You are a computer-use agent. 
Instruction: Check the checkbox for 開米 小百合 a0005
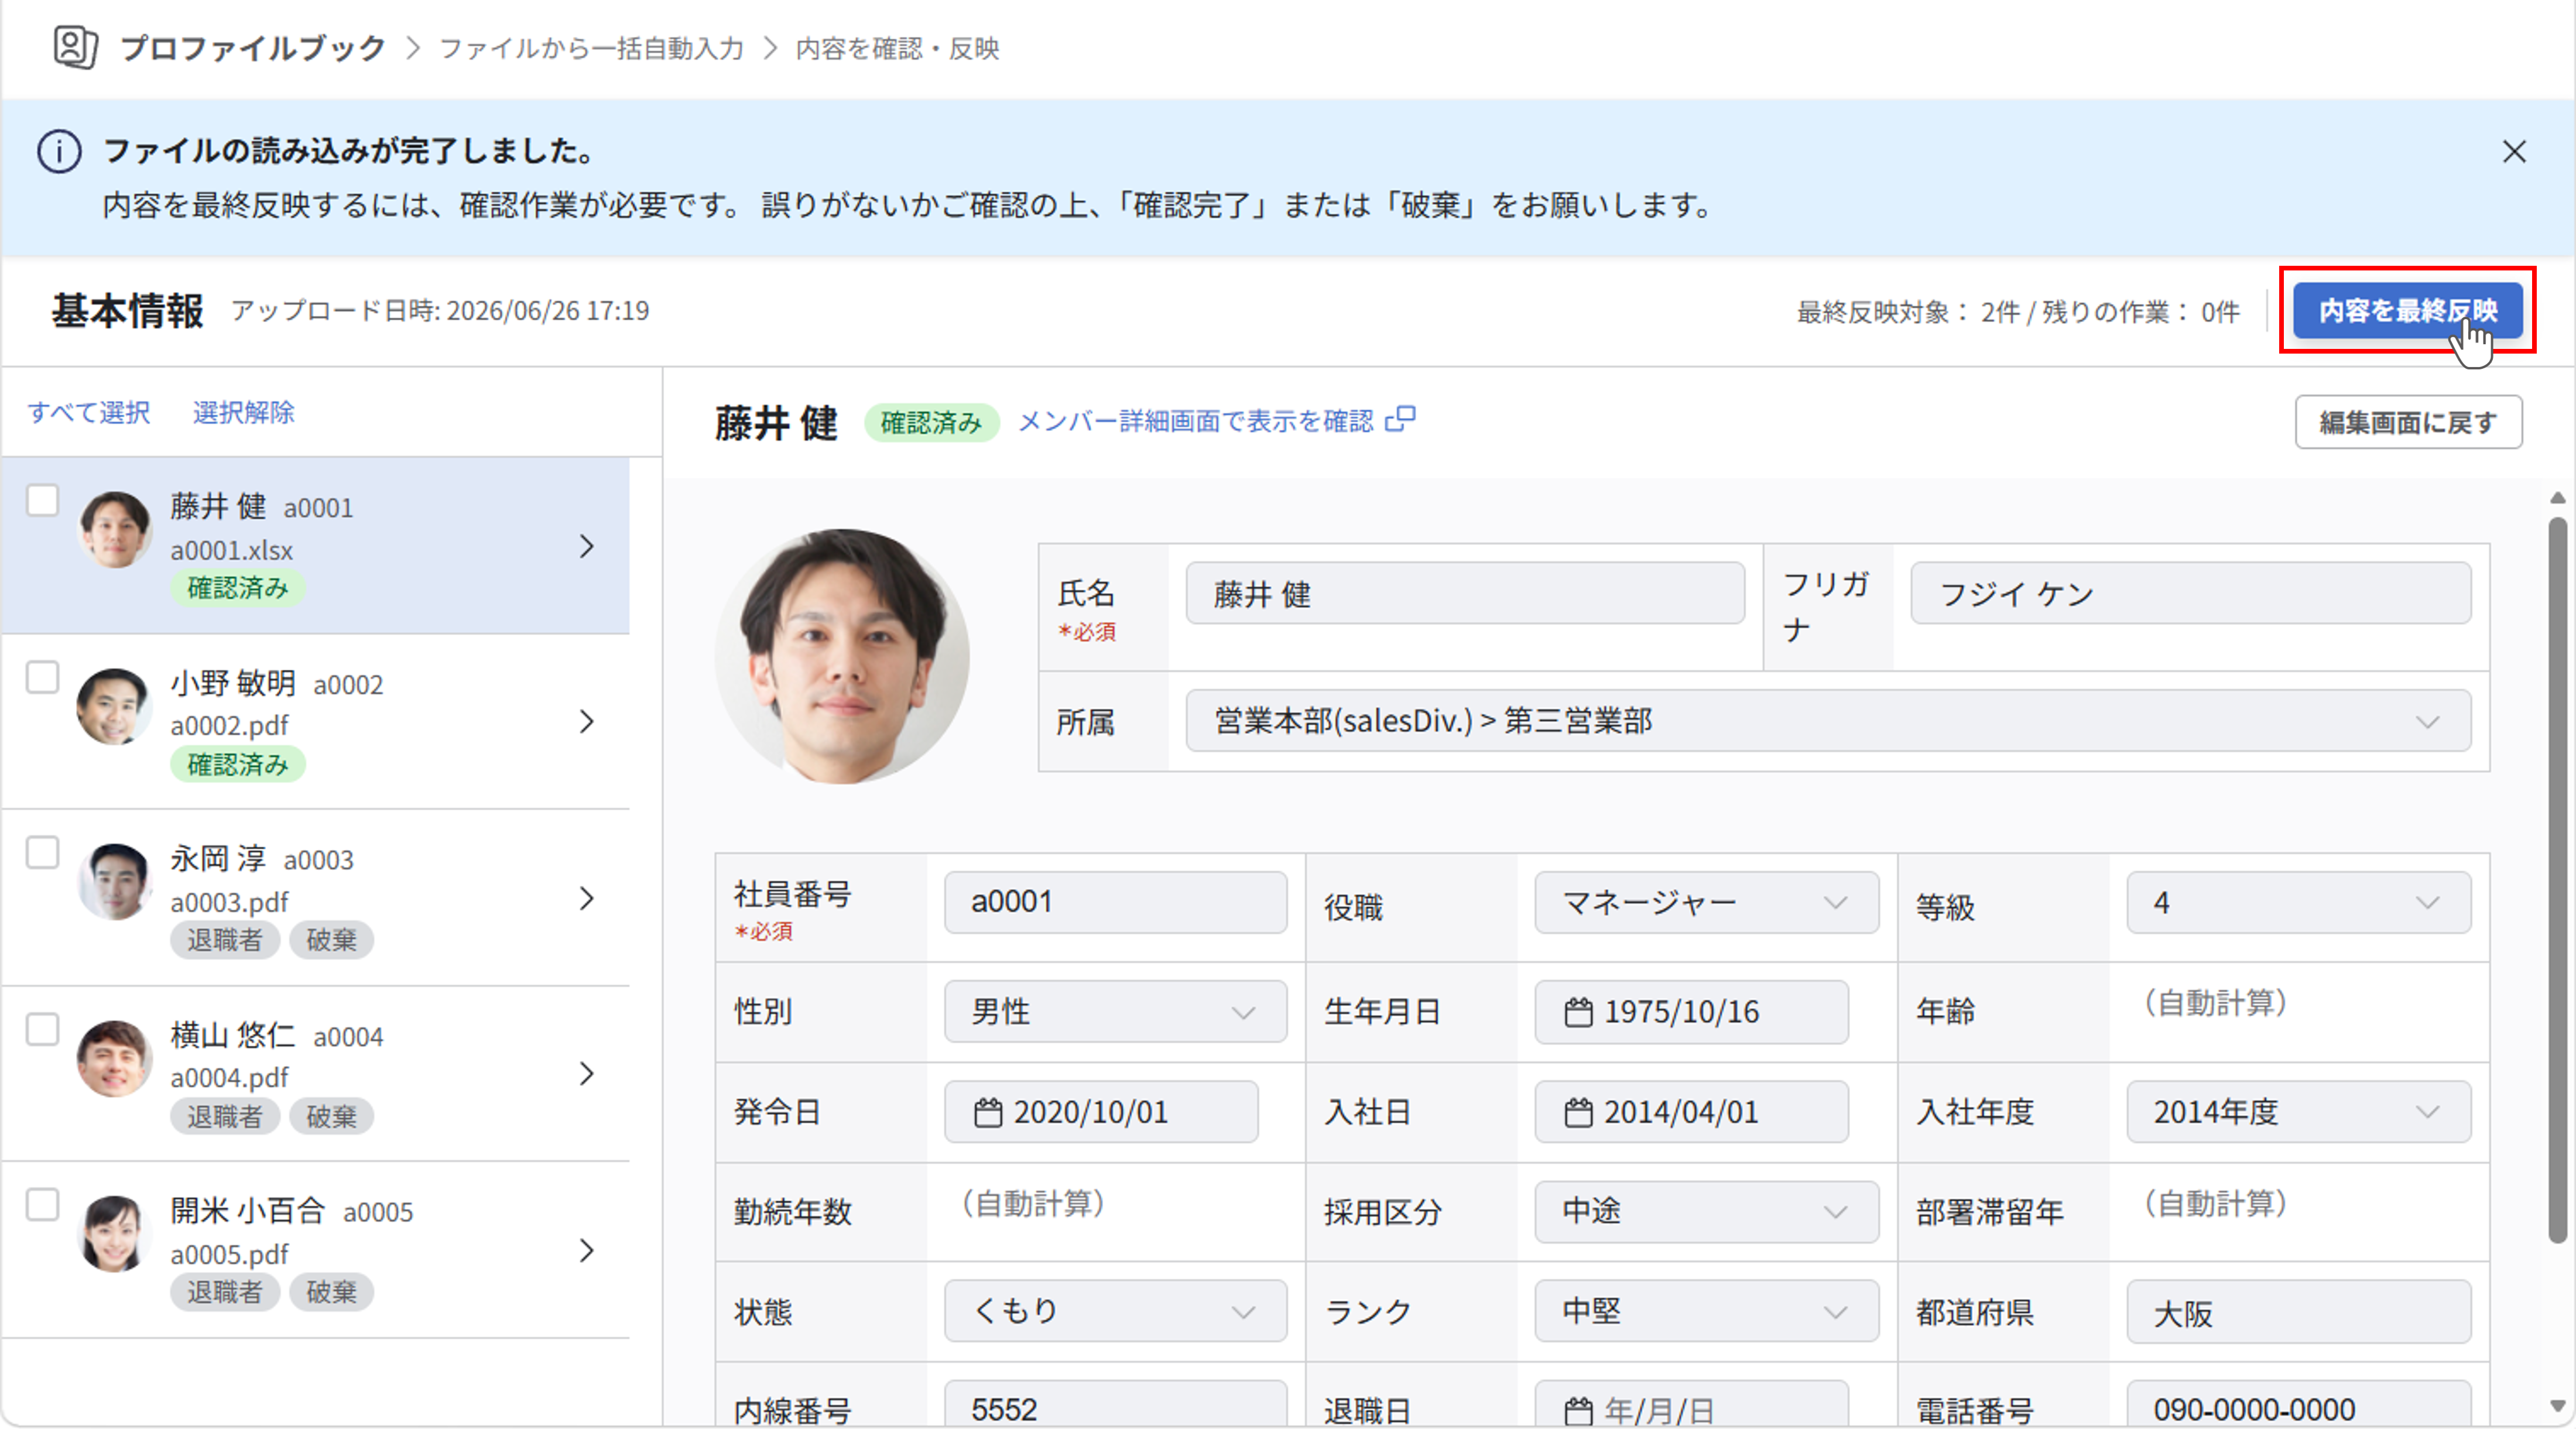[x=42, y=1205]
